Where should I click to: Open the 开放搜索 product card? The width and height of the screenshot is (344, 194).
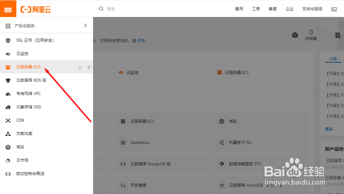161,185
